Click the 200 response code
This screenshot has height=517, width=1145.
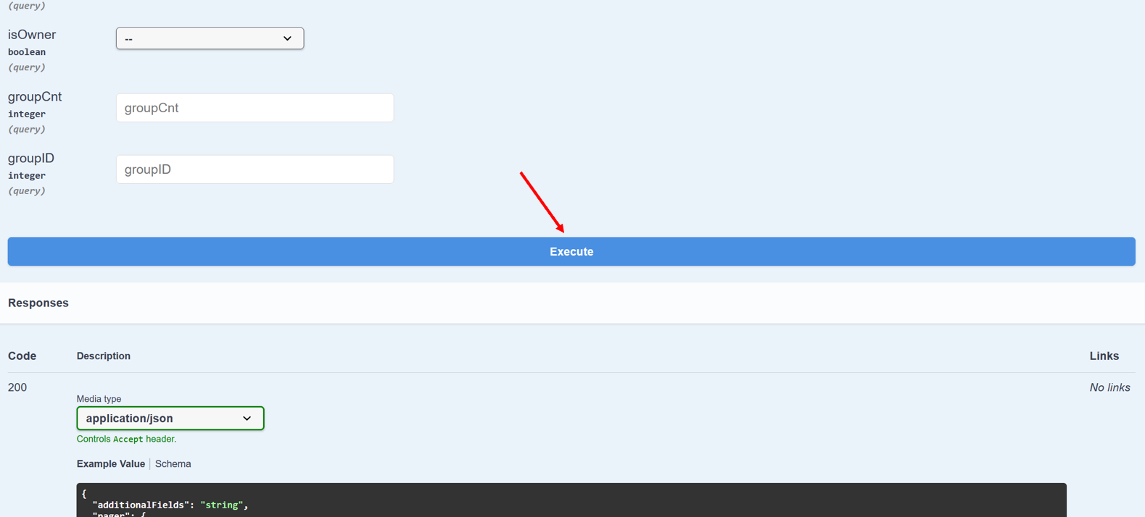pyautogui.click(x=17, y=387)
